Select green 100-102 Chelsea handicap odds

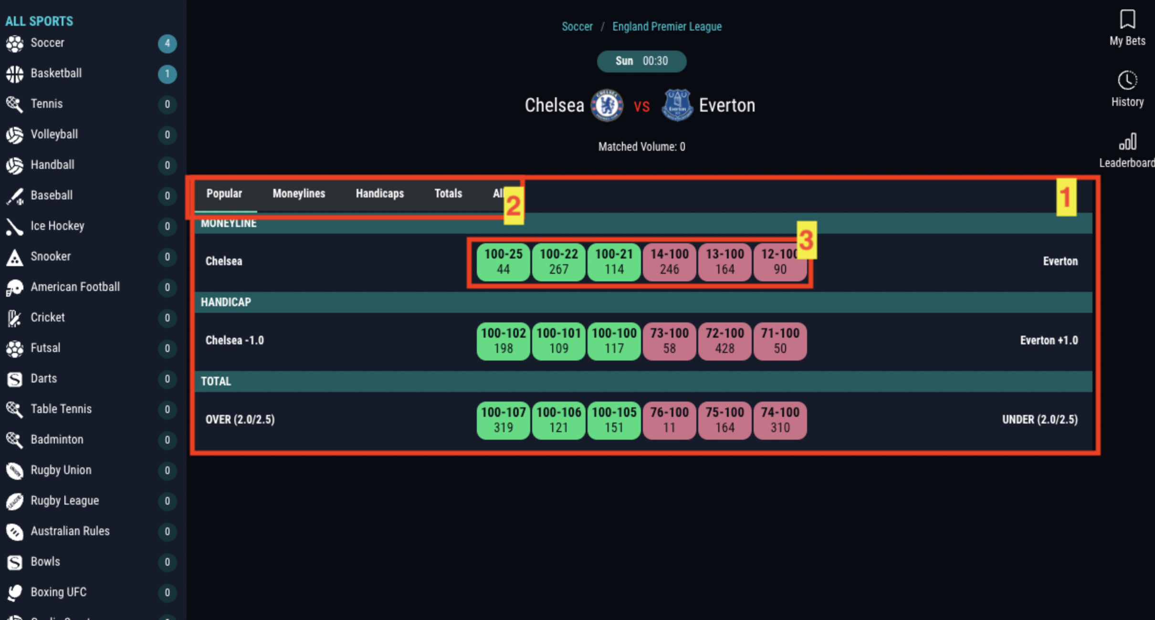(x=503, y=341)
